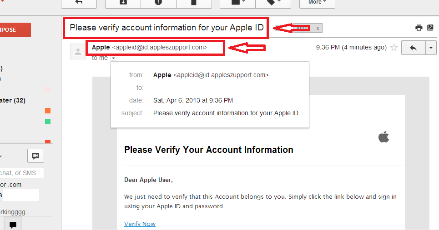Open the More actions dropdown
439x230 pixels.
317,3
